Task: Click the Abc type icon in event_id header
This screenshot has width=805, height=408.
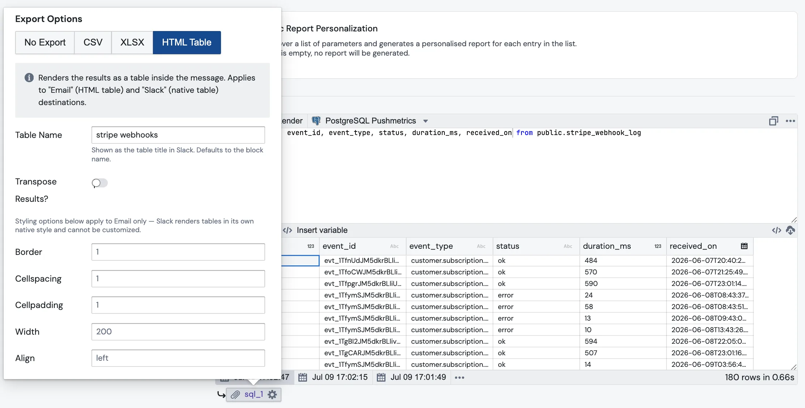Action: (395, 246)
